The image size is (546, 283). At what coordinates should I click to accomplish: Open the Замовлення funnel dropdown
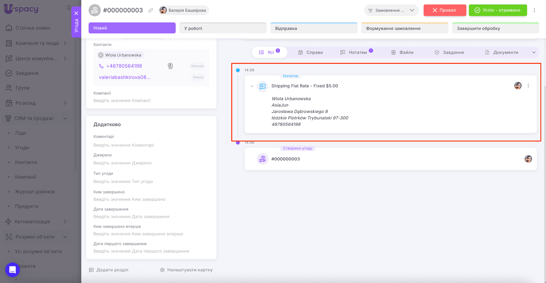391,10
